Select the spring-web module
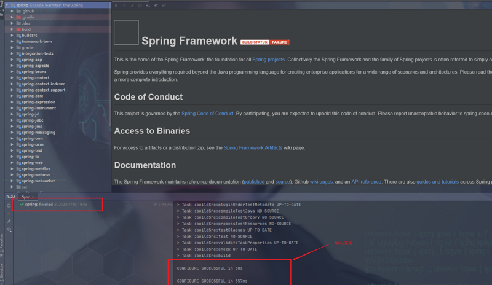 [32, 163]
